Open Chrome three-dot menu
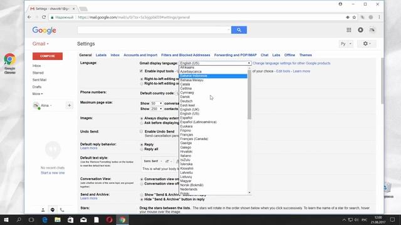This screenshot has width=401, height=225. tap(379, 17)
